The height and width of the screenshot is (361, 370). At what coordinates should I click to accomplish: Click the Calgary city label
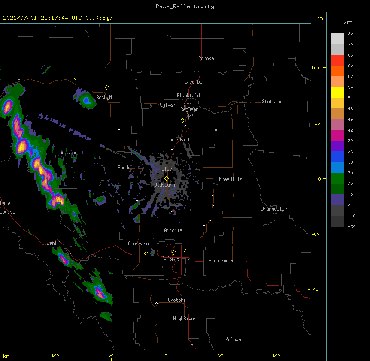[x=171, y=259]
